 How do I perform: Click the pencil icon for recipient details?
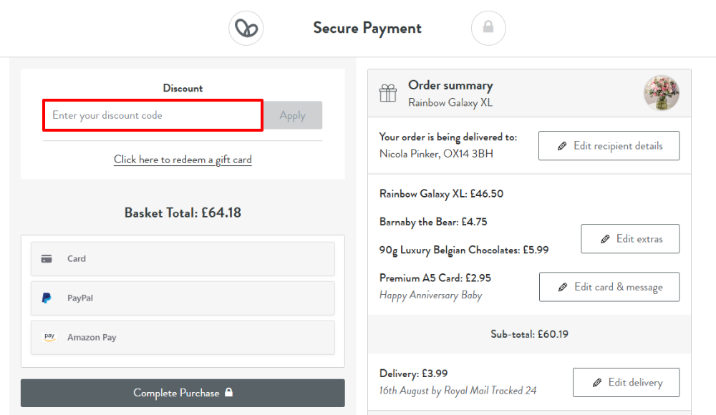tap(562, 146)
